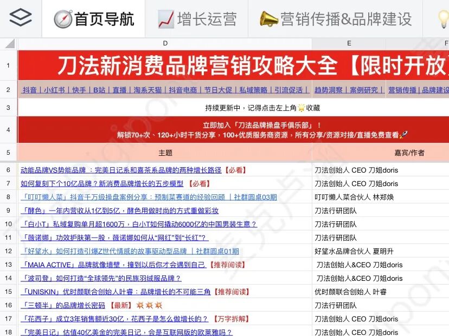The height and width of the screenshot is (336, 449).
Task: Select column D header
Action: pyautogui.click(x=165, y=43)
